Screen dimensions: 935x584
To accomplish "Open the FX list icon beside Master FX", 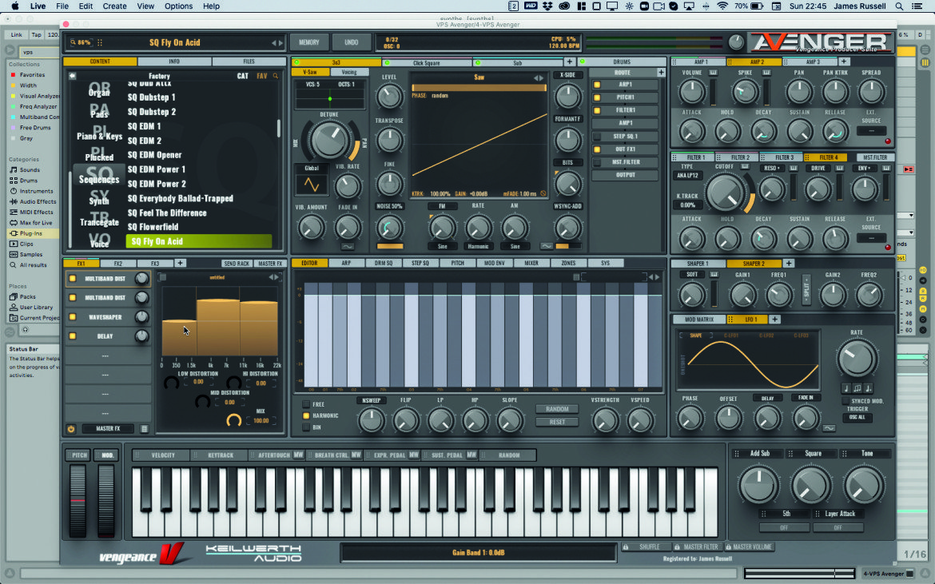I will point(144,428).
